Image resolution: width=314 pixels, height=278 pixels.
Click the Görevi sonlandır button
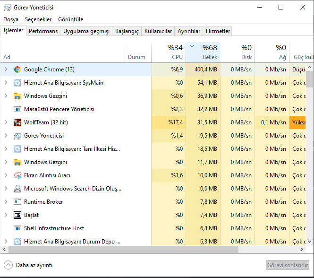point(288,265)
